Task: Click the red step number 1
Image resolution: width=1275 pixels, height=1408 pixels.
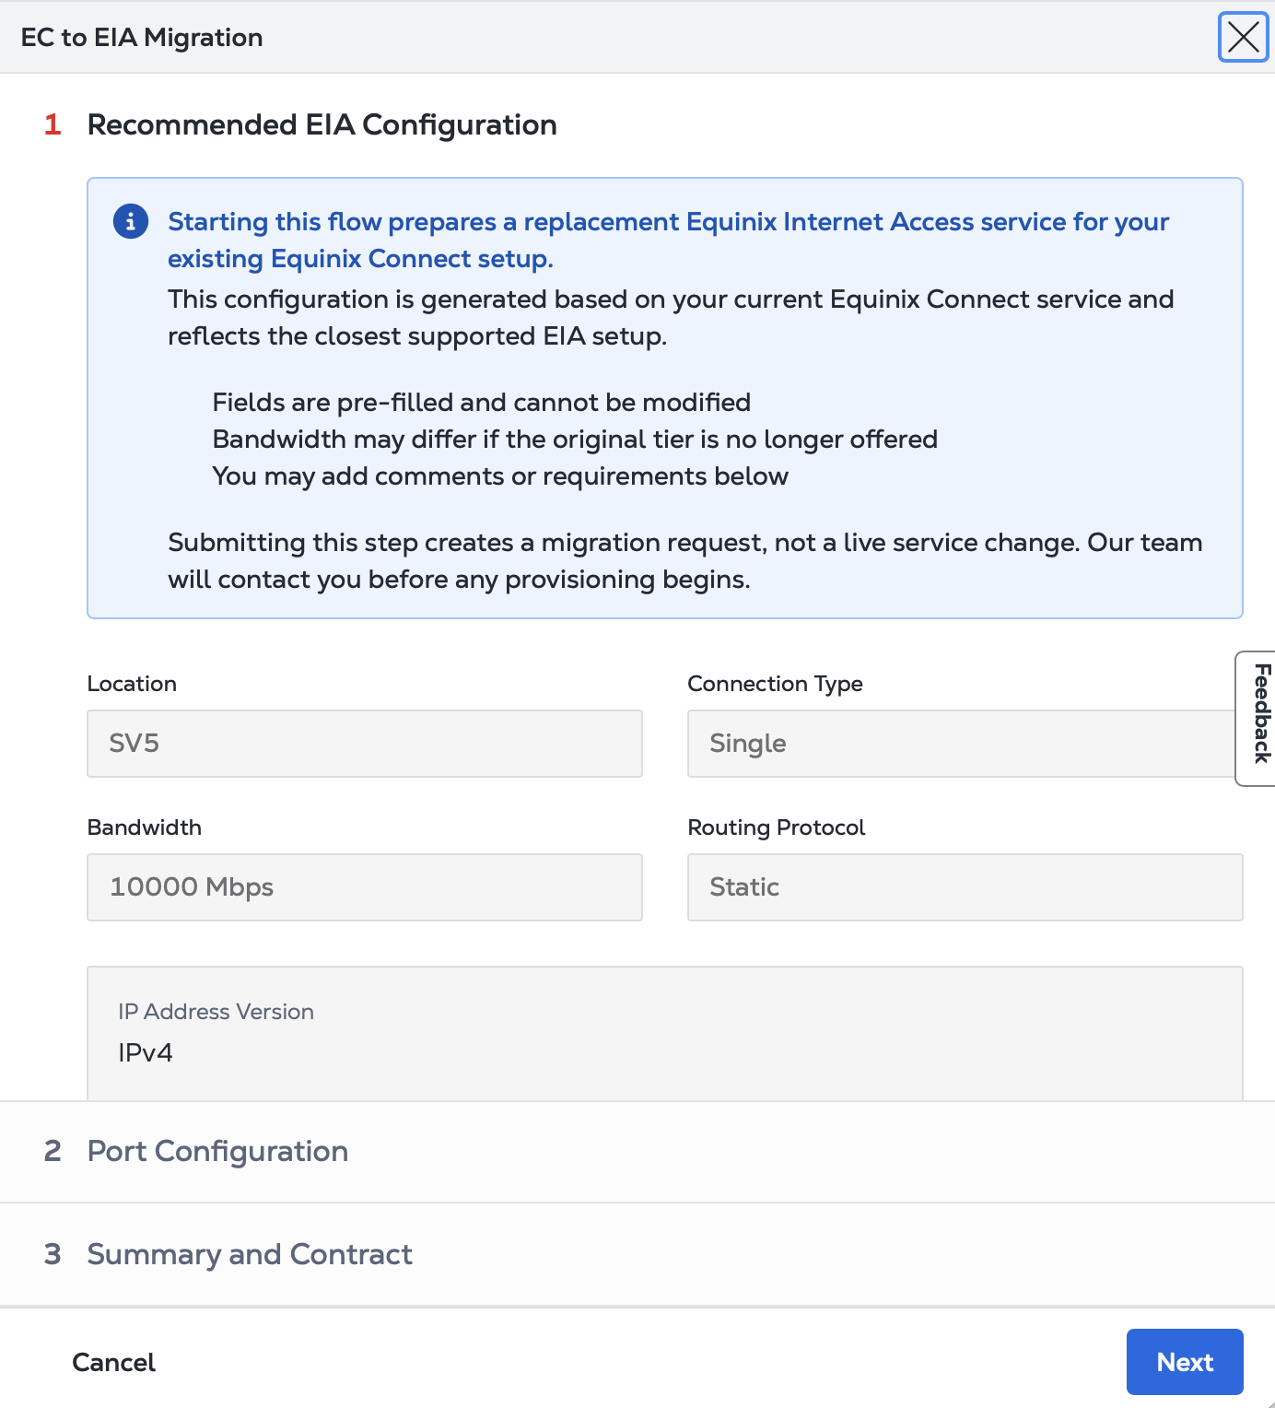Action: coord(53,124)
